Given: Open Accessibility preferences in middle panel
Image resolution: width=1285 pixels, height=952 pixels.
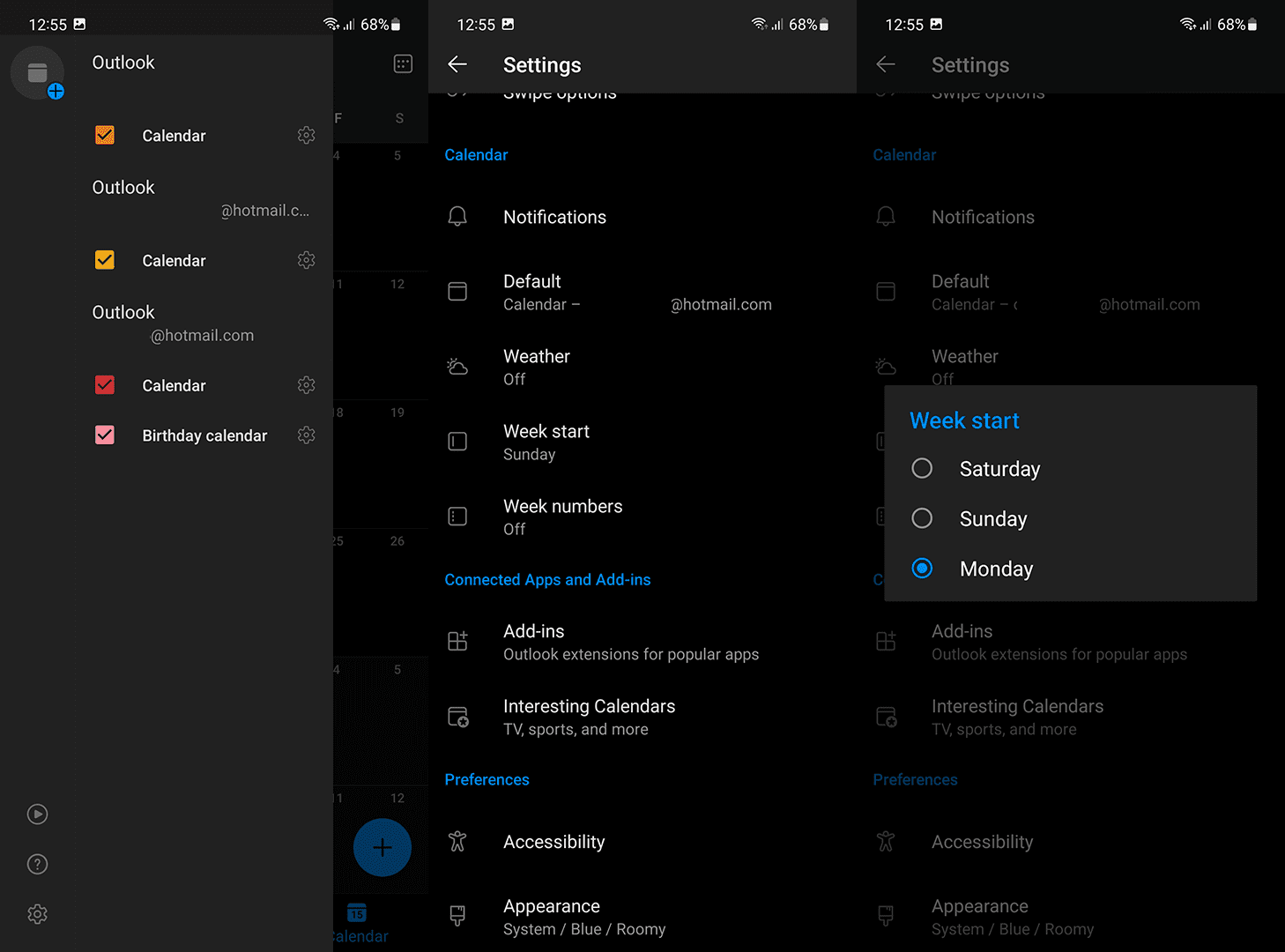Looking at the screenshot, I should [x=642, y=842].
